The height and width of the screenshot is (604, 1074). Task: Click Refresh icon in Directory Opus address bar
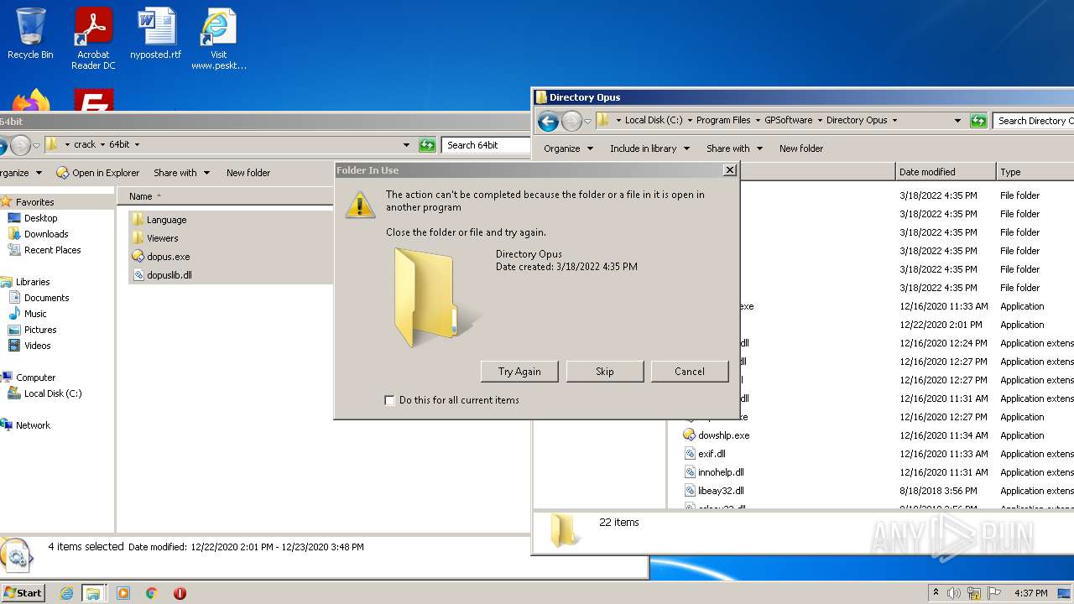[978, 121]
